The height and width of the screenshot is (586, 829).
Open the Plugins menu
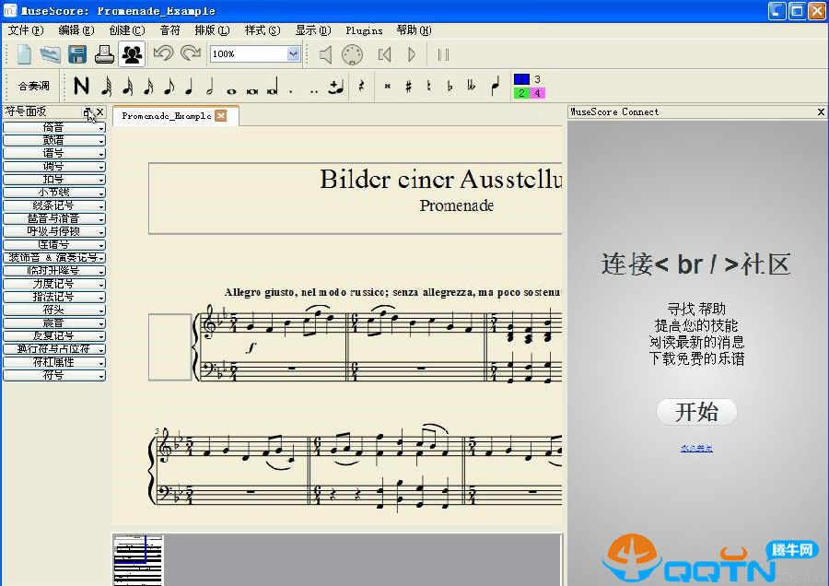[364, 30]
